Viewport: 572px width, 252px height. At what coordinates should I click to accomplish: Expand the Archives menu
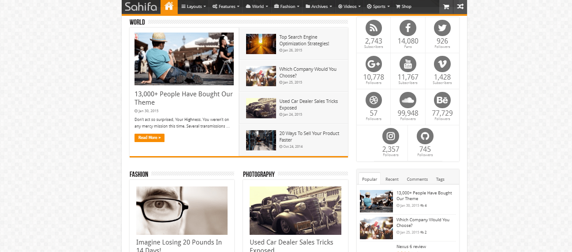point(319,7)
